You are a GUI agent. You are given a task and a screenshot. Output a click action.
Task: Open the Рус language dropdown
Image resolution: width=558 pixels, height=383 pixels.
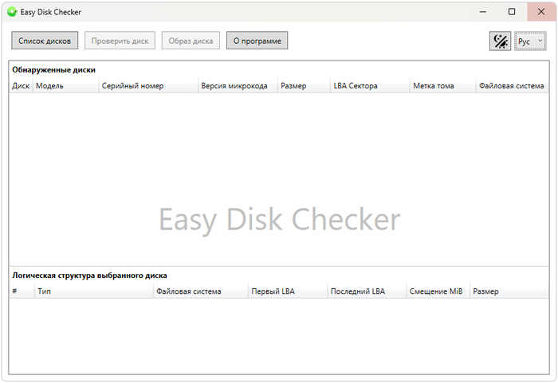coord(530,41)
